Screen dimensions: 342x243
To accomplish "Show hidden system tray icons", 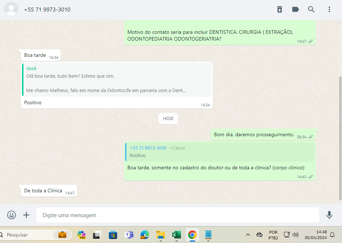I will [248, 235].
